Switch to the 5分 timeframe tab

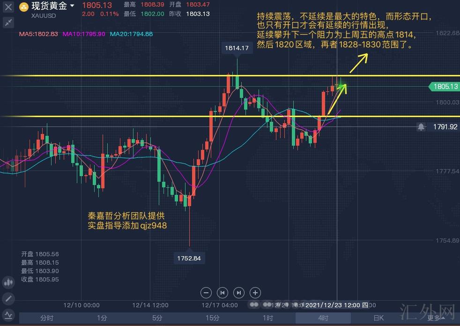tap(157, 318)
